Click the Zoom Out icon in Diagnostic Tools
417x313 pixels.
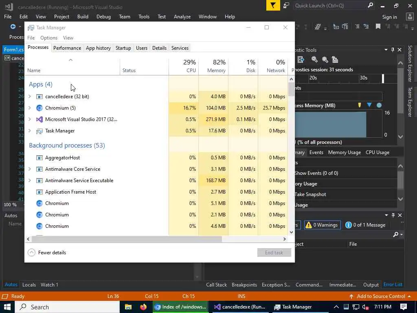325,60
